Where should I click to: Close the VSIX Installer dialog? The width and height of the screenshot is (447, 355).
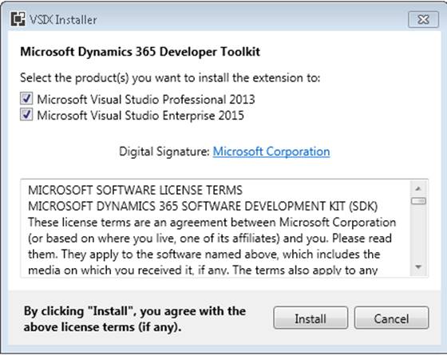pyautogui.click(x=423, y=19)
